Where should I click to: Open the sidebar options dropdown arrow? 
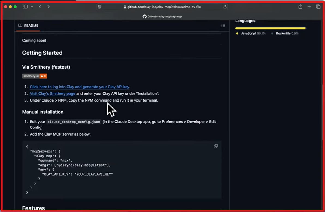pyautogui.click(x=32, y=7)
